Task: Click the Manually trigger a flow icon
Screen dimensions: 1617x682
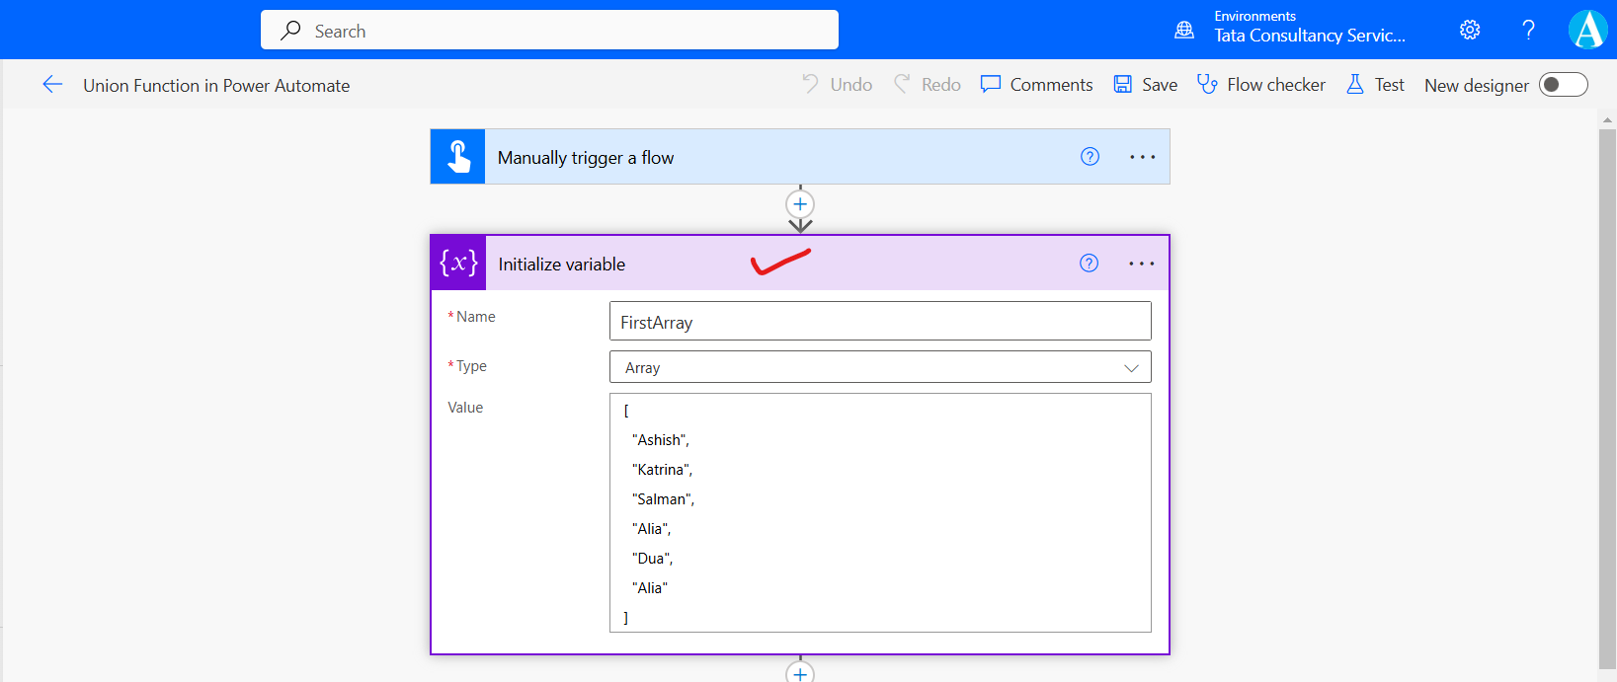Action: 458,157
